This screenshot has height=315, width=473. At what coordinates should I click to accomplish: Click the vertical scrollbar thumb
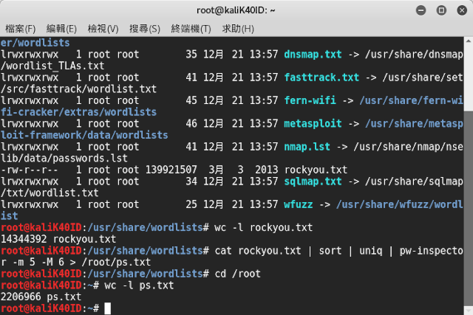point(468,208)
